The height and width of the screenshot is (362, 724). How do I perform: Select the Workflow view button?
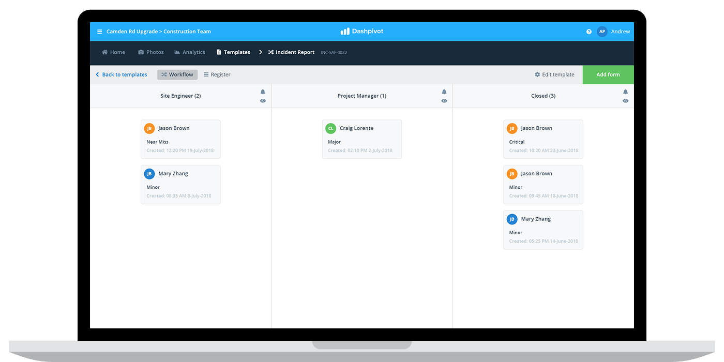[177, 74]
